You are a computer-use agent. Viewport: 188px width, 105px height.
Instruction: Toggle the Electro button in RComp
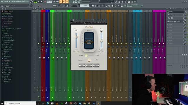89,65
